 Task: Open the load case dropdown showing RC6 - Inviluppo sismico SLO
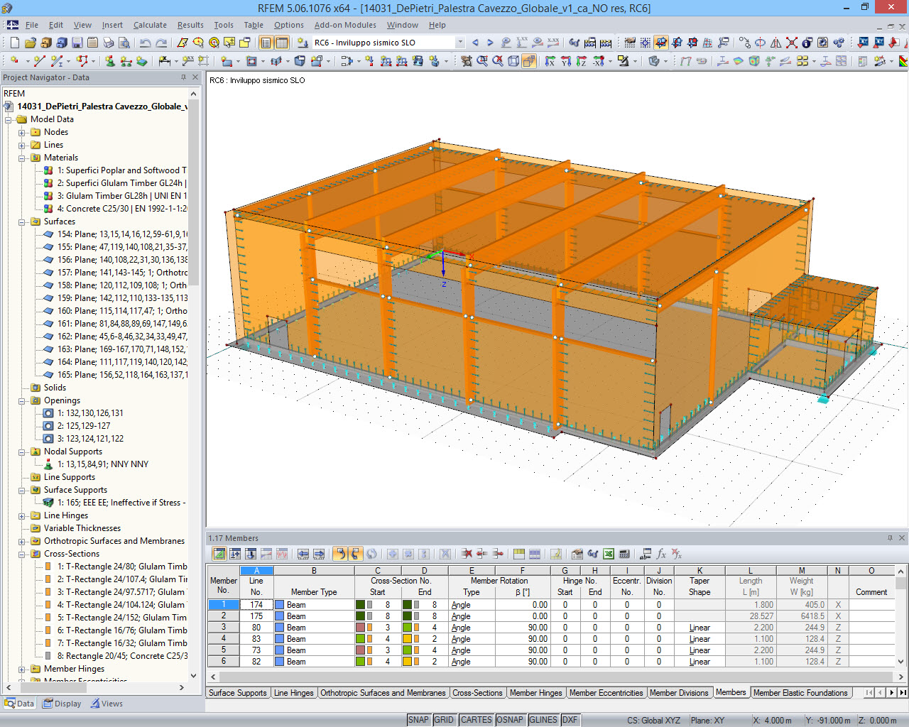460,42
